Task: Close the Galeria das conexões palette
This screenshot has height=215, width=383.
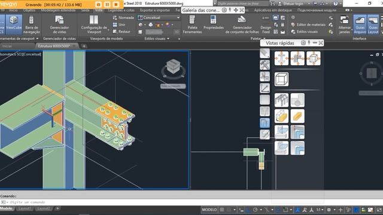Action: 242,10
